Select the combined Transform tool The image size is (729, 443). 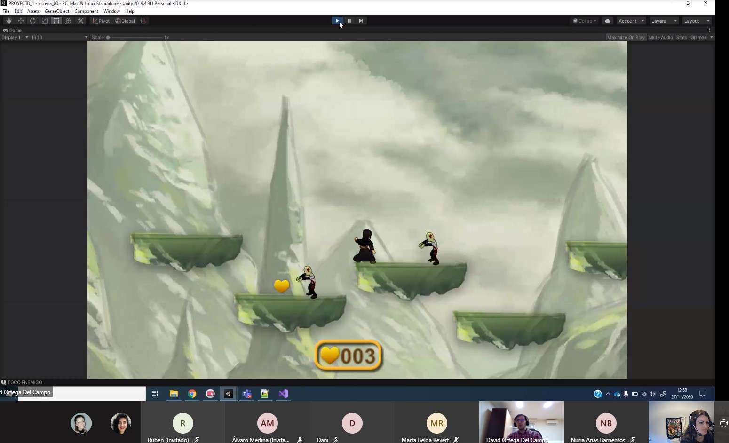pyautogui.click(x=69, y=21)
